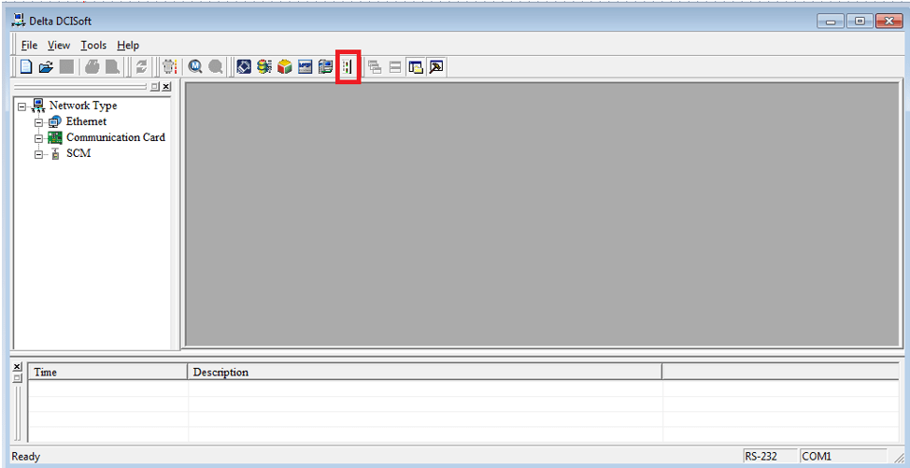
Task: Click the Description column header
Action: point(220,372)
